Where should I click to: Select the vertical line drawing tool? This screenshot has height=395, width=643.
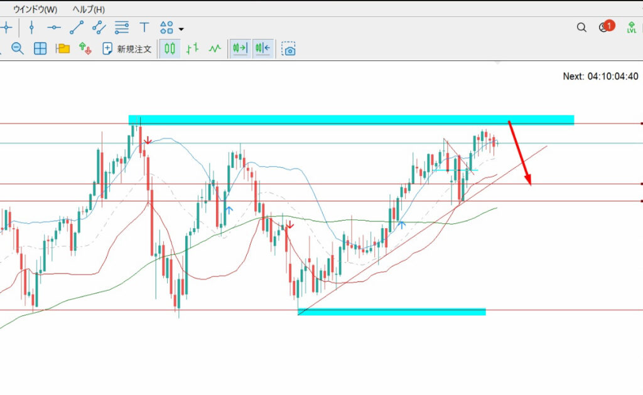[x=32, y=28]
